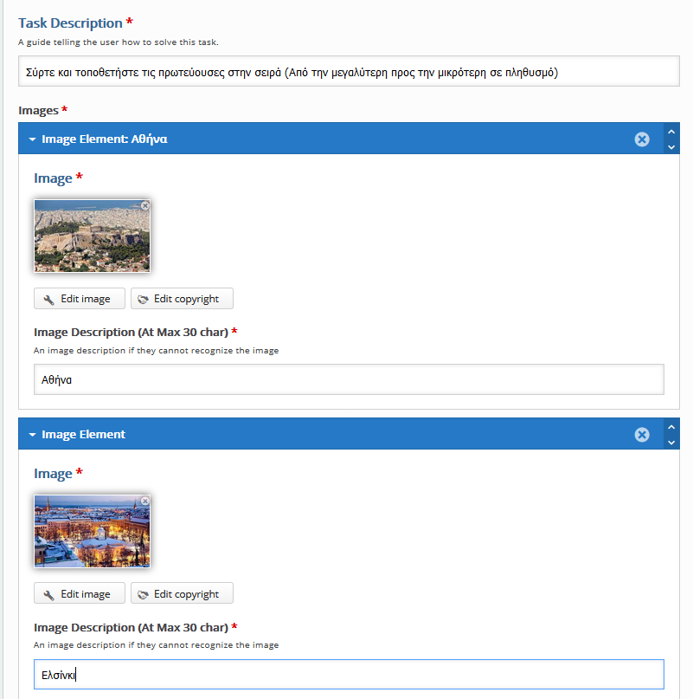Delete the Helsinki thumbnail image
Viewport: 693px width, 699px height.
(x=144, y=501)
